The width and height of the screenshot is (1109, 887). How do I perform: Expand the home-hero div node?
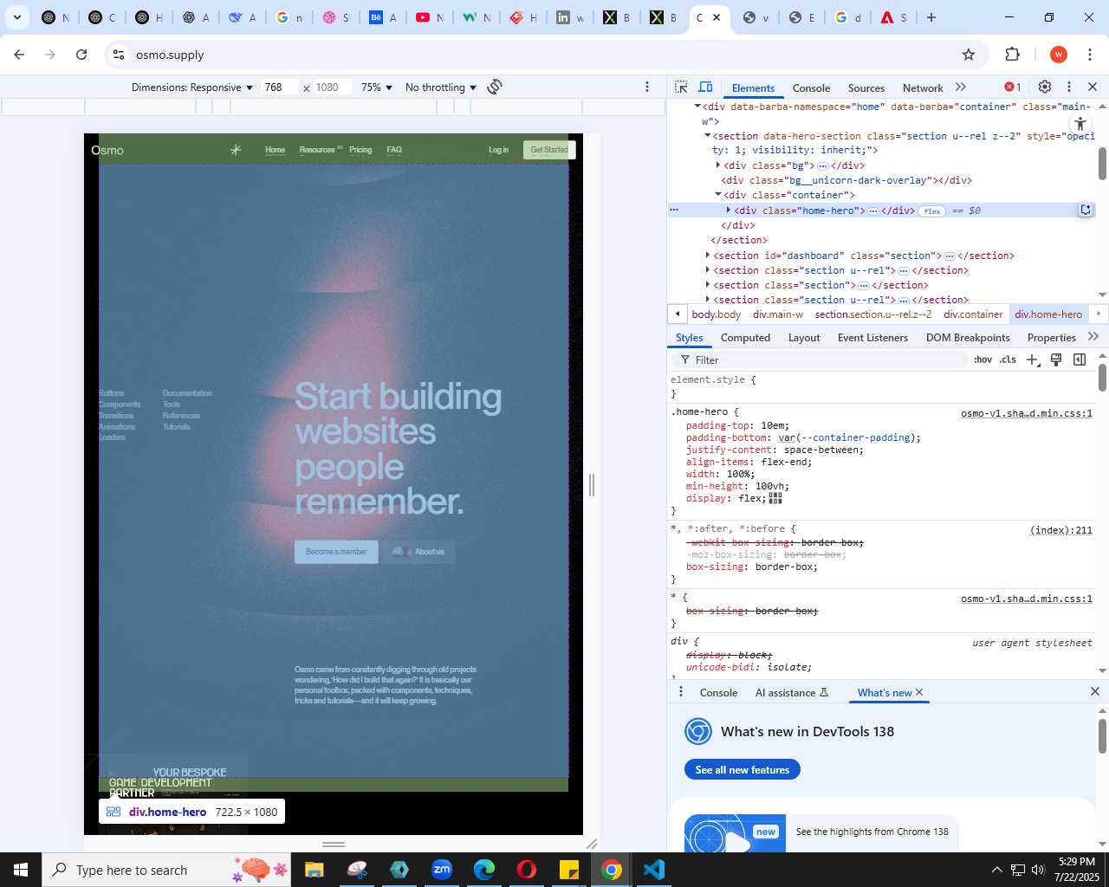(729, 210)
